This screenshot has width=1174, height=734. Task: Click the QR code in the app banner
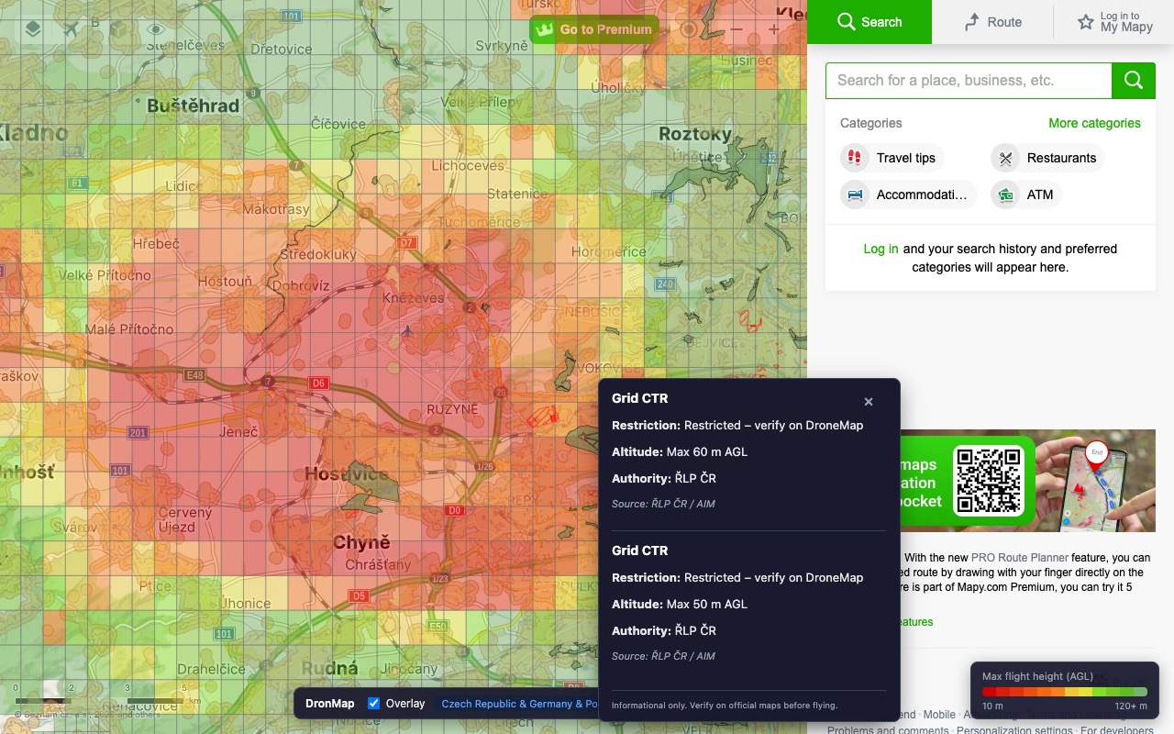[x=988, y=481]
